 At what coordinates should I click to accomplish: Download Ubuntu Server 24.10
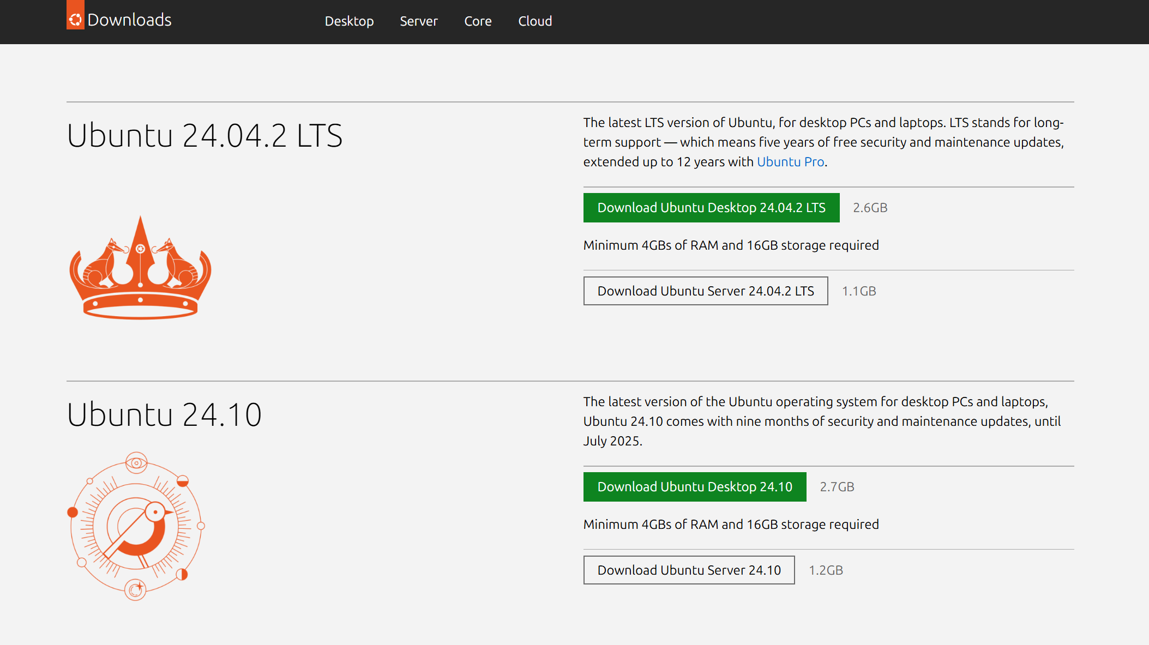point(689,570)
